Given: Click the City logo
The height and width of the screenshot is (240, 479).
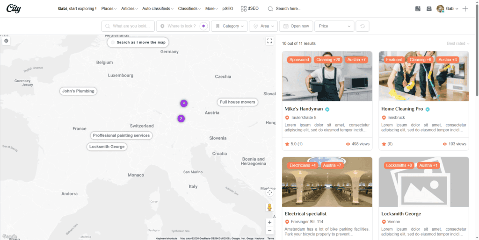Looking at the screenshot, I should [x=14, y=8].
